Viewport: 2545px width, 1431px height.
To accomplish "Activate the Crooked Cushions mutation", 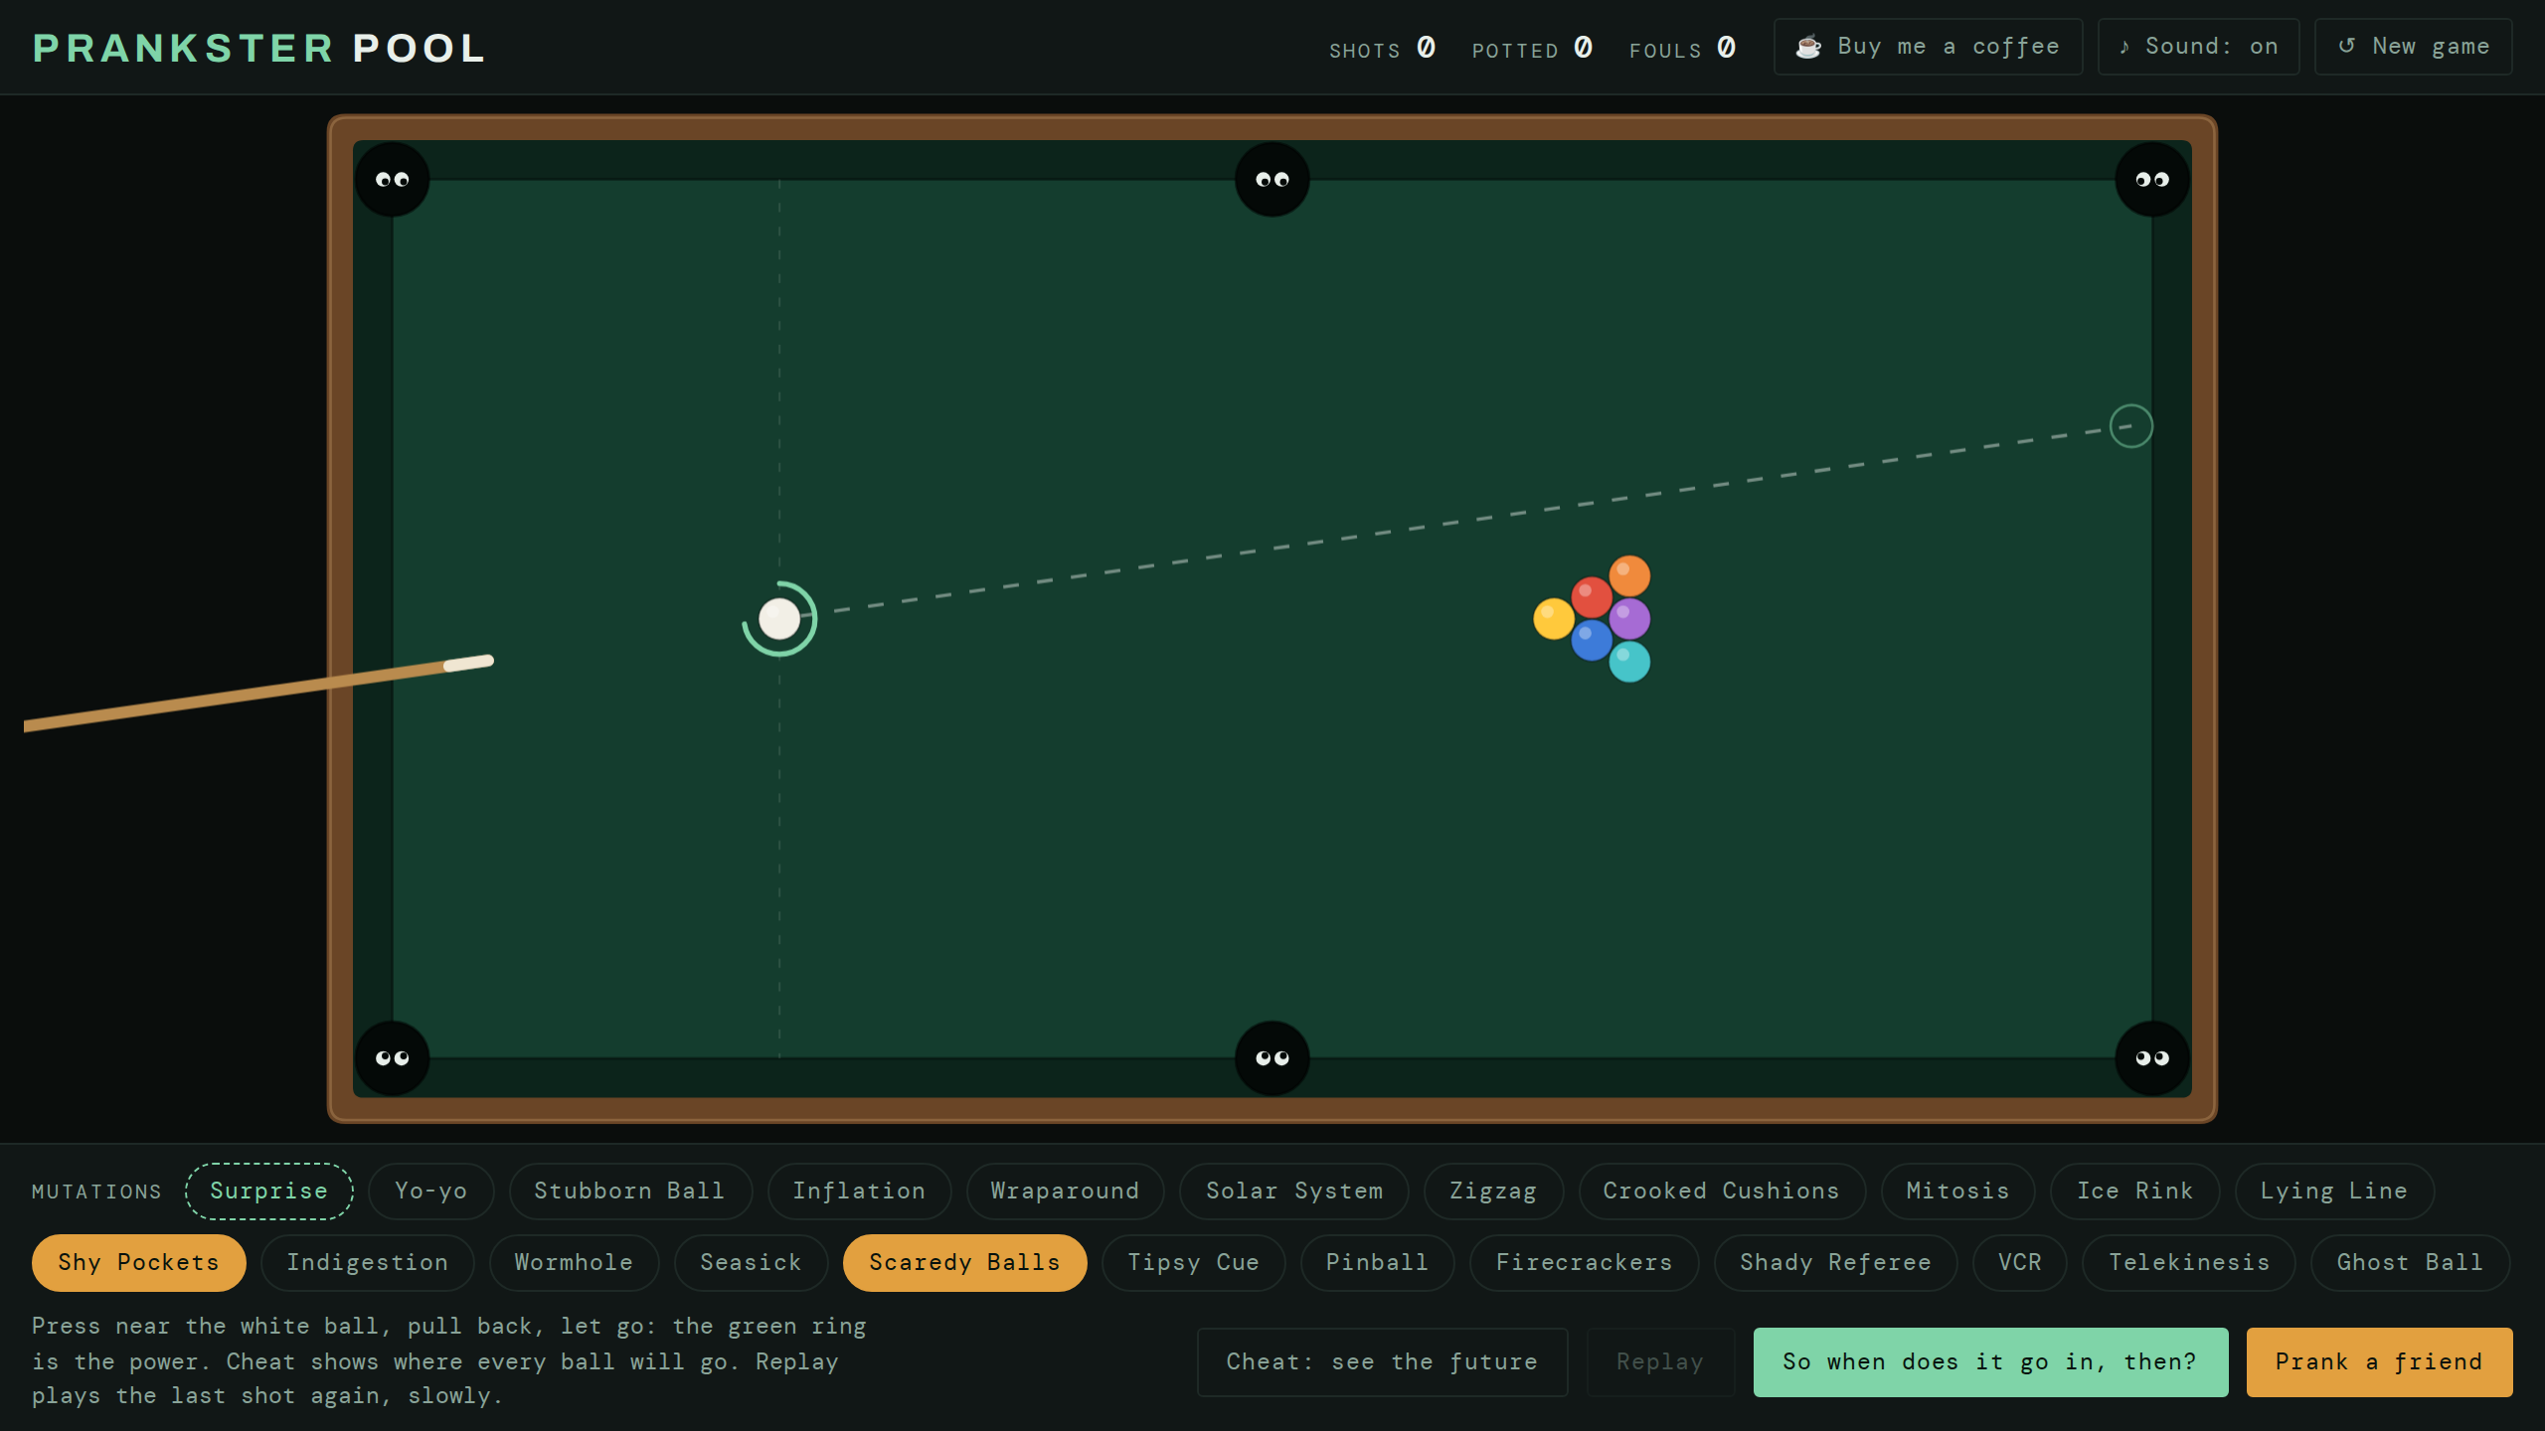I will (x=1722, y=1192).
